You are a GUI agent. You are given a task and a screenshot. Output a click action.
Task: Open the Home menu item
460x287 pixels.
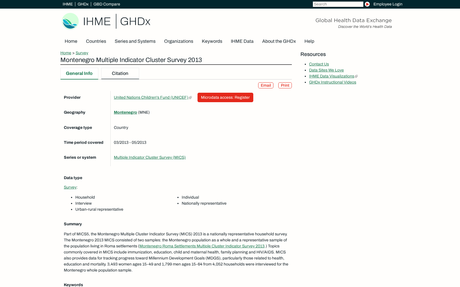[71, 41]
